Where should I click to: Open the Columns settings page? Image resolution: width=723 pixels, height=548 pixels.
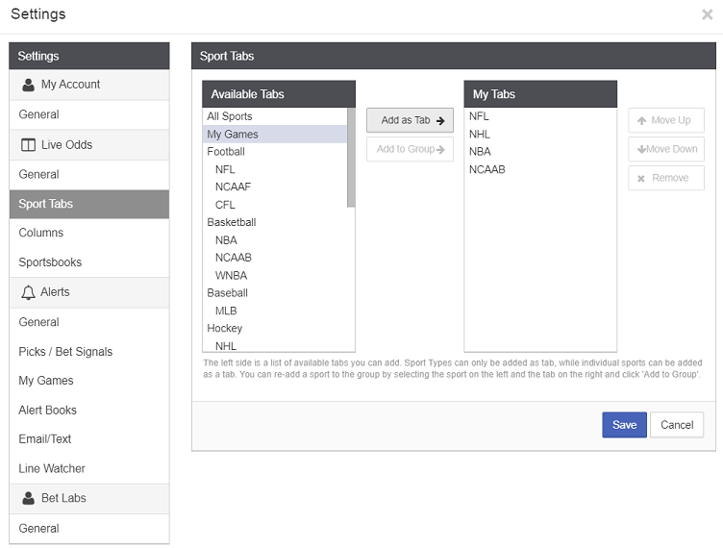click(41, 233)
